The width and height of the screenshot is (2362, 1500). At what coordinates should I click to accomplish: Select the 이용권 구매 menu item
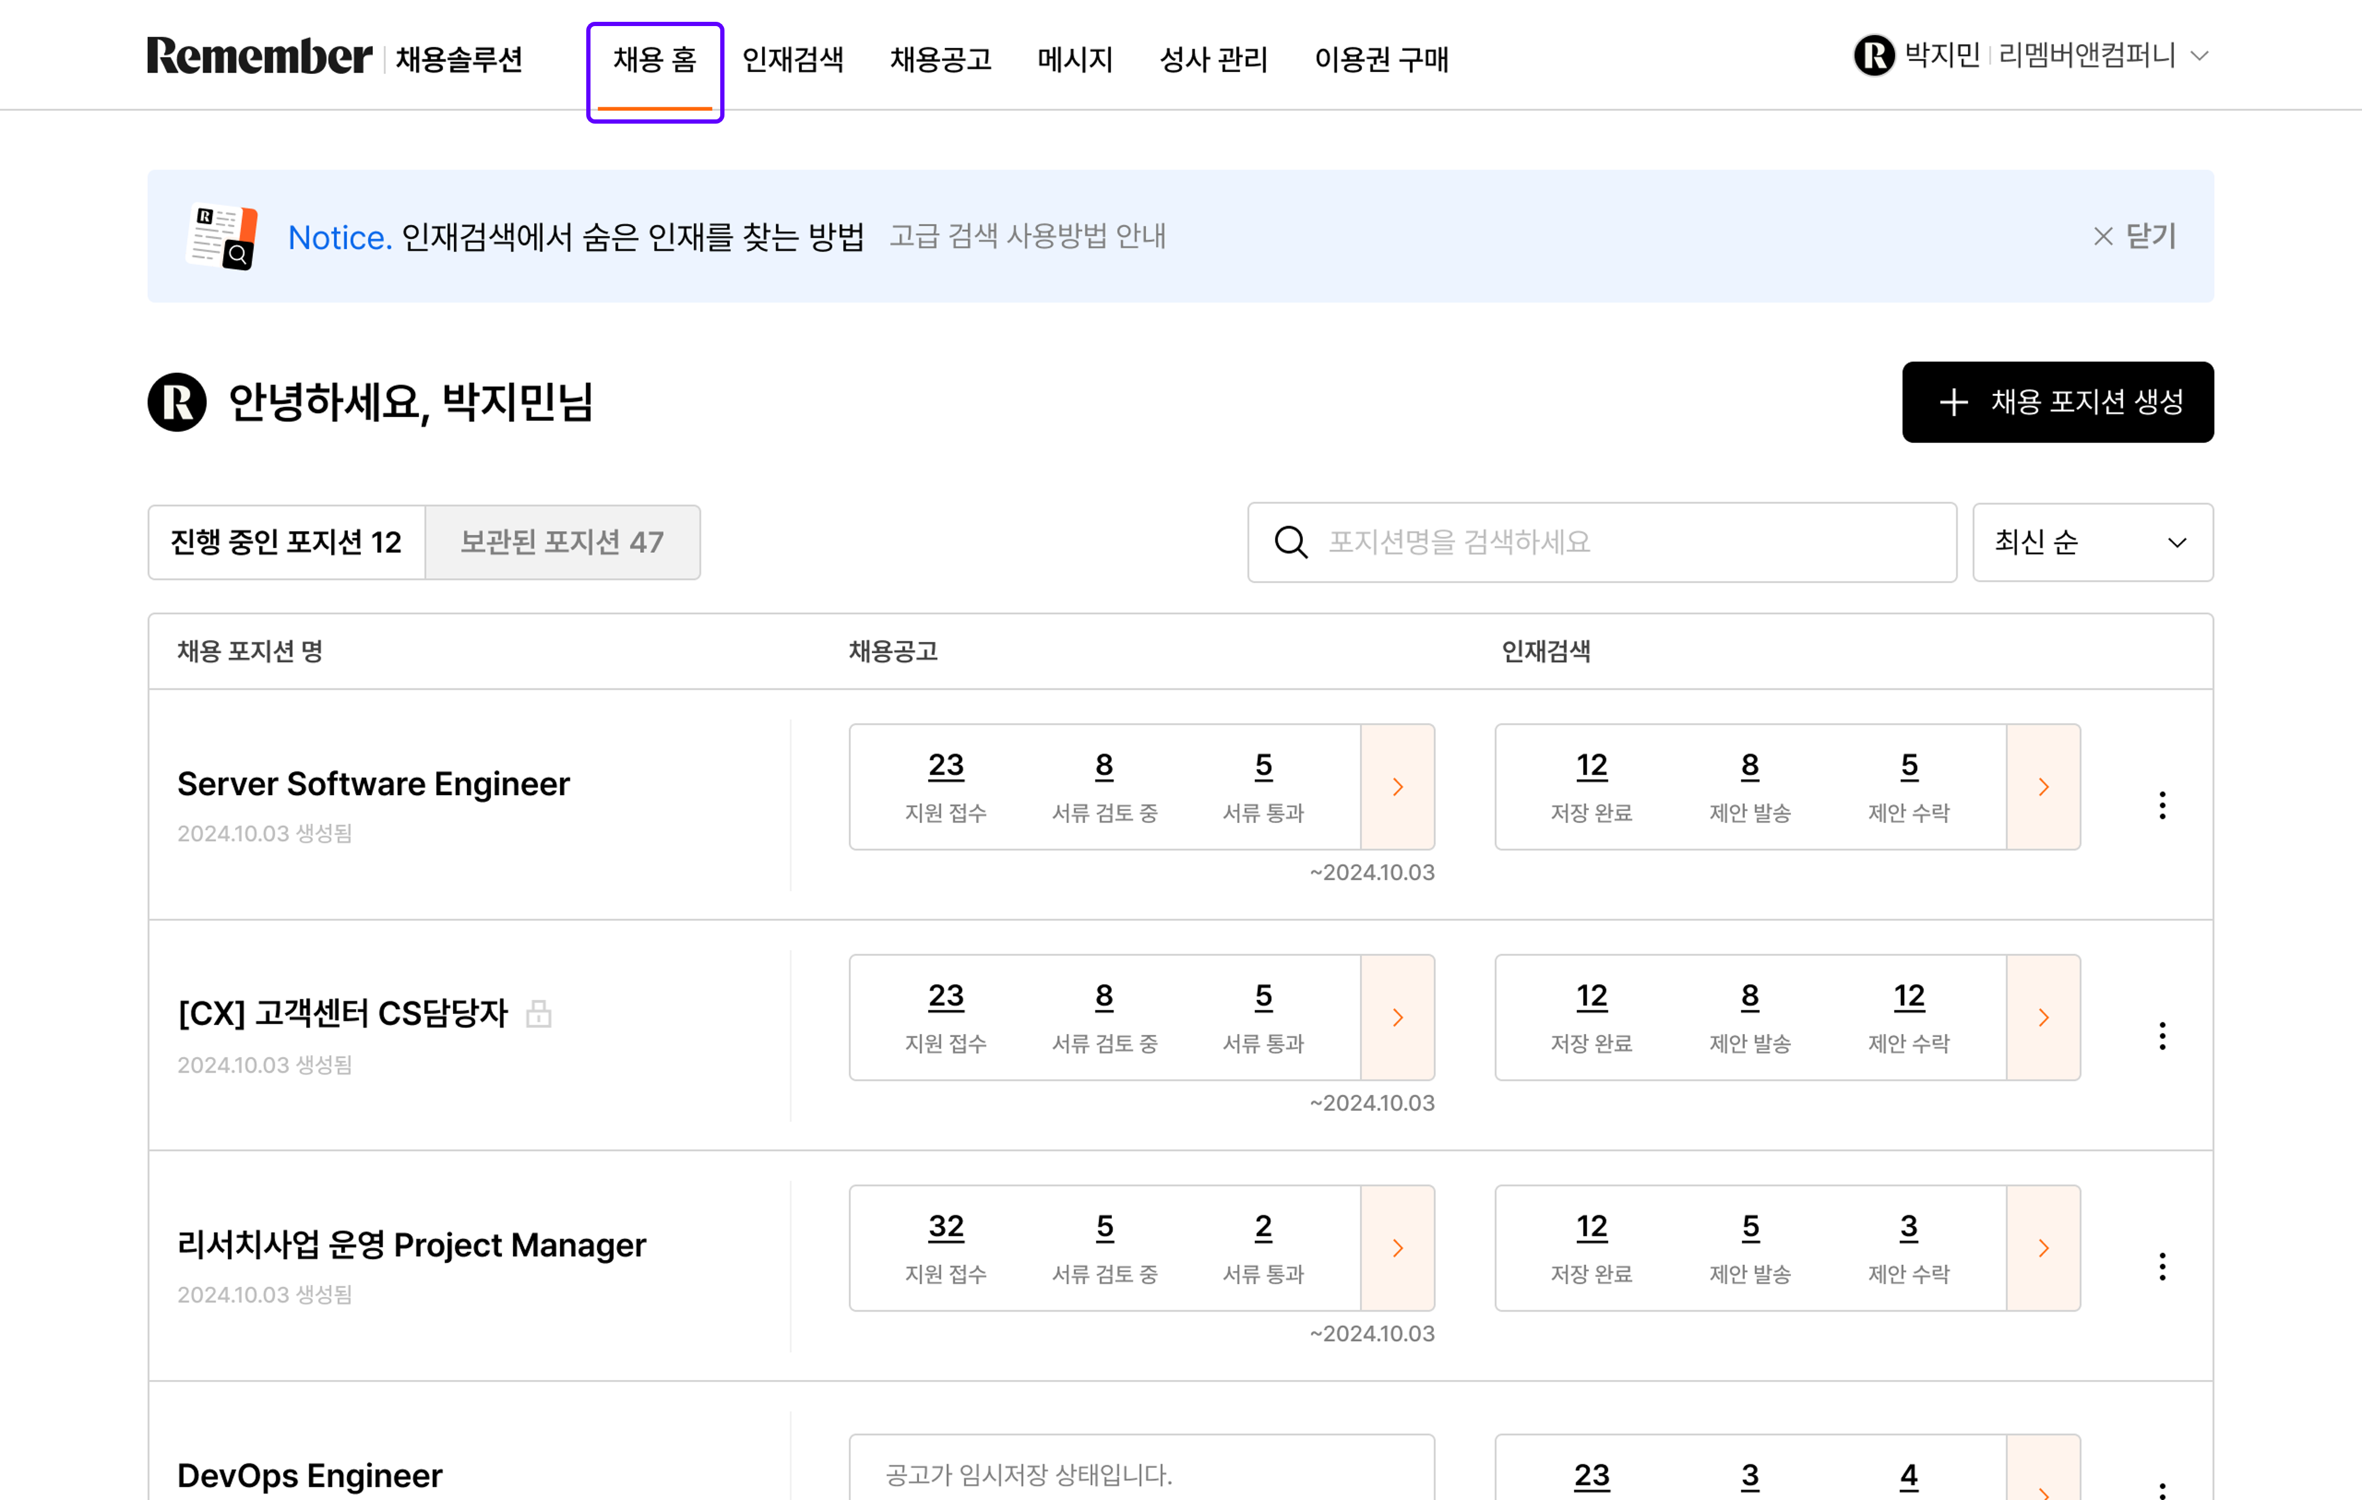click(1383, 60)
